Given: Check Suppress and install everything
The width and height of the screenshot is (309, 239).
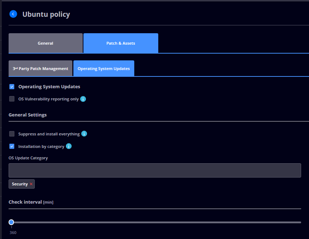Looking at the screenshot, I should click(x=12, y=134).
